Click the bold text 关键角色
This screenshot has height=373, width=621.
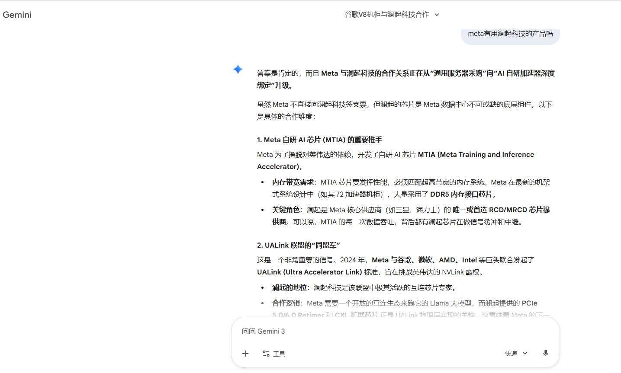[286, 210]
